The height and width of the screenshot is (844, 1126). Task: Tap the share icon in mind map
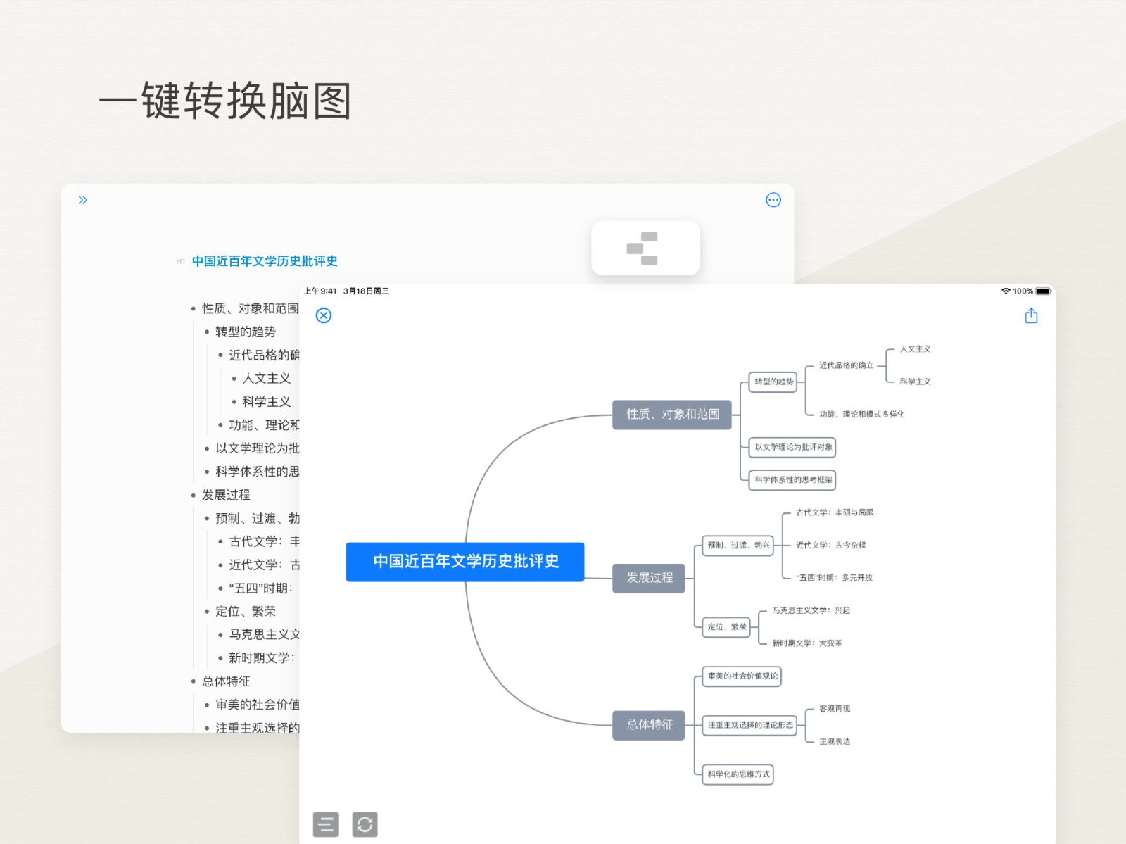(x=1031, y=316)
